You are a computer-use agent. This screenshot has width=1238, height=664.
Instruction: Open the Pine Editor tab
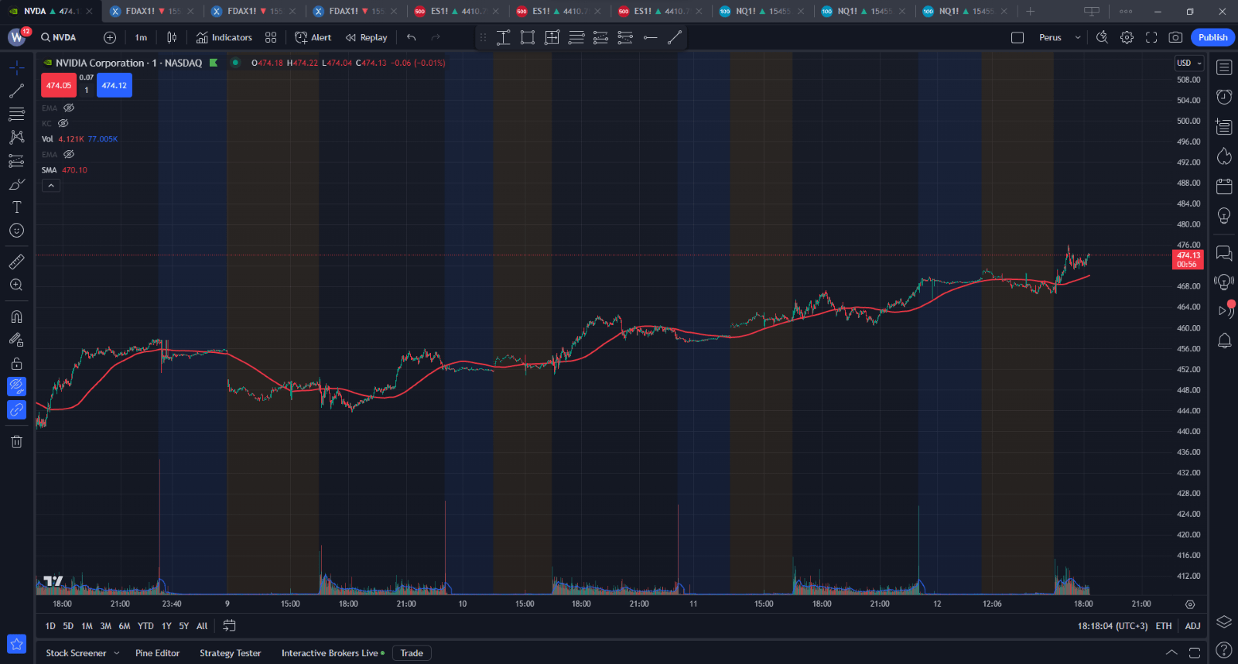(x=157, y=653)
